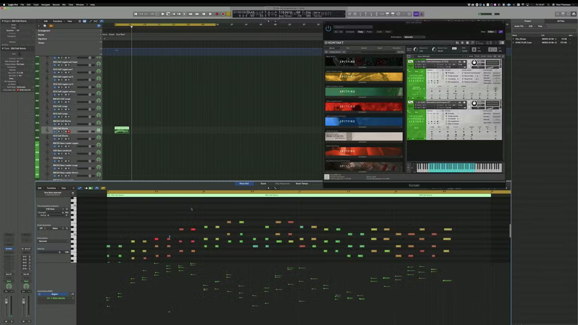Open the Navigate menu in menu bar
The image size is (578, 325).
click(45, 4)
